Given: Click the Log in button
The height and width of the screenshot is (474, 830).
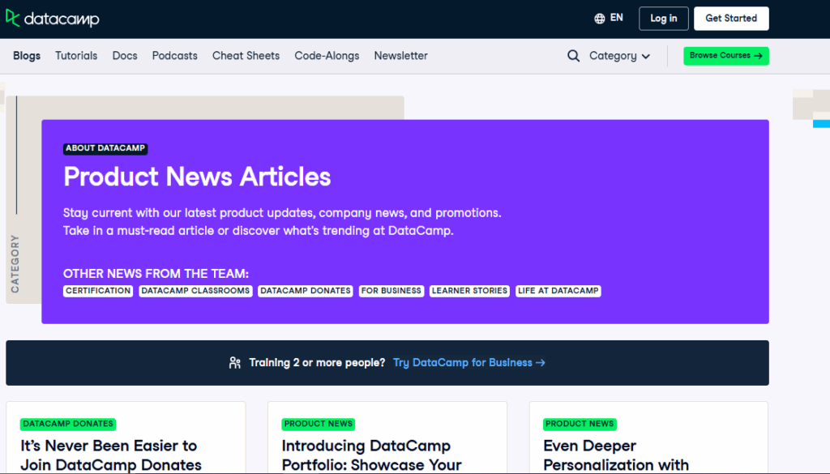Looking at the screenshot, I should pyautogui.click(x=663, y=19).
